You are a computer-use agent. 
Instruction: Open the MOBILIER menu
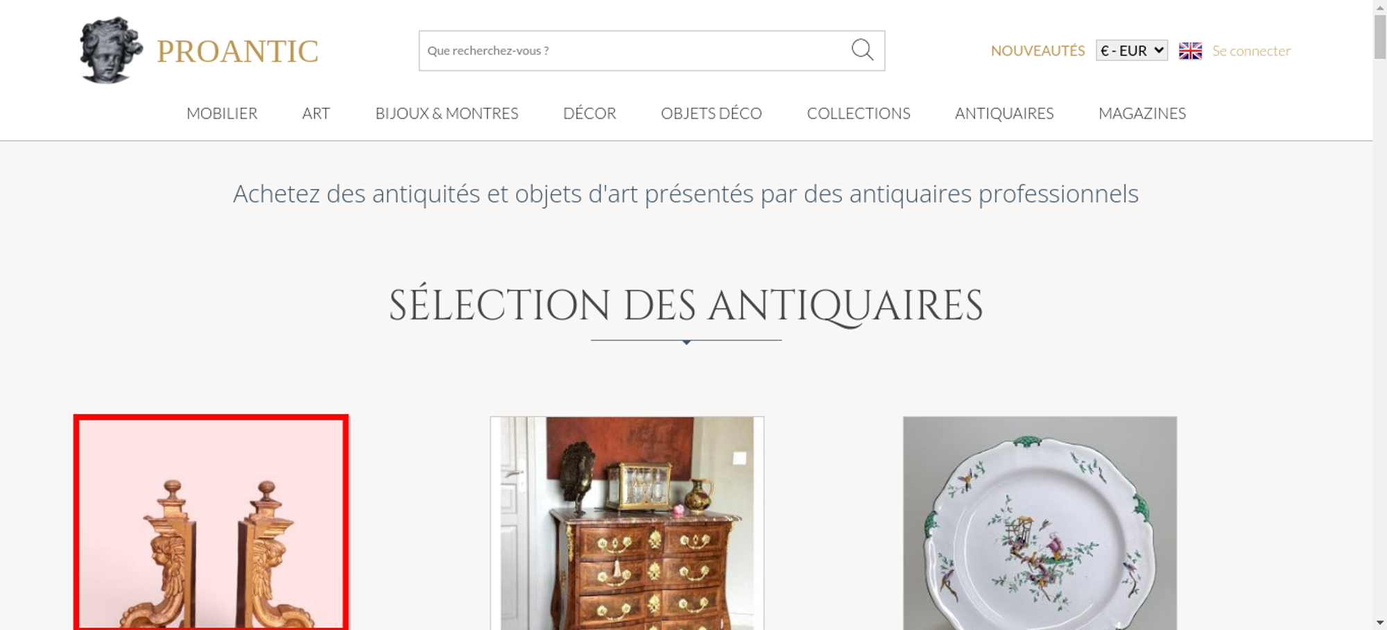tap(222, 113)
